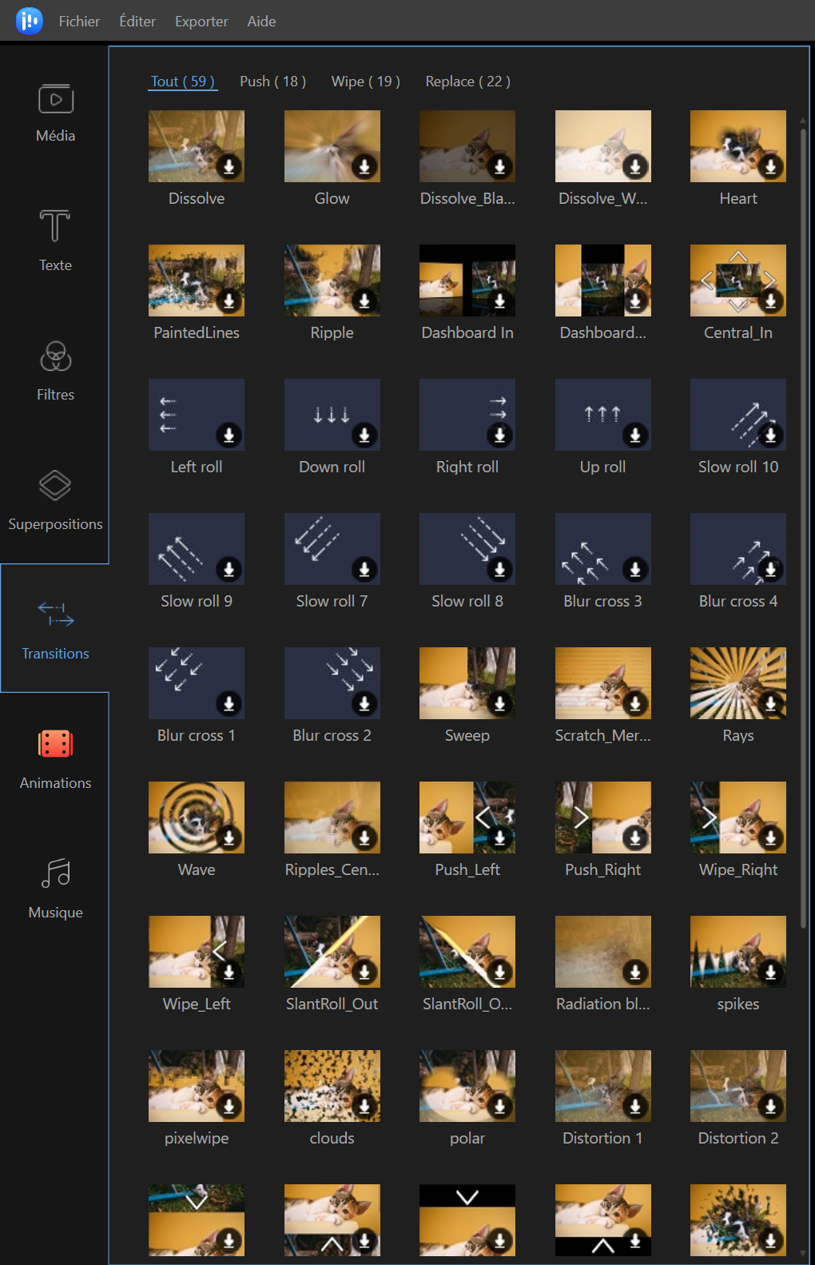This screenshot has height=1265, width=815.
Task: Select the Slow roll 10 thumbnail
Action: tap(738, 415)
